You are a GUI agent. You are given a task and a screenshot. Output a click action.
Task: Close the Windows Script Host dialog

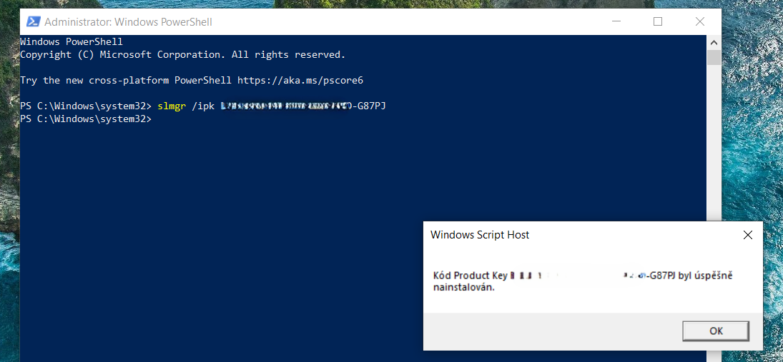(747, 235)
